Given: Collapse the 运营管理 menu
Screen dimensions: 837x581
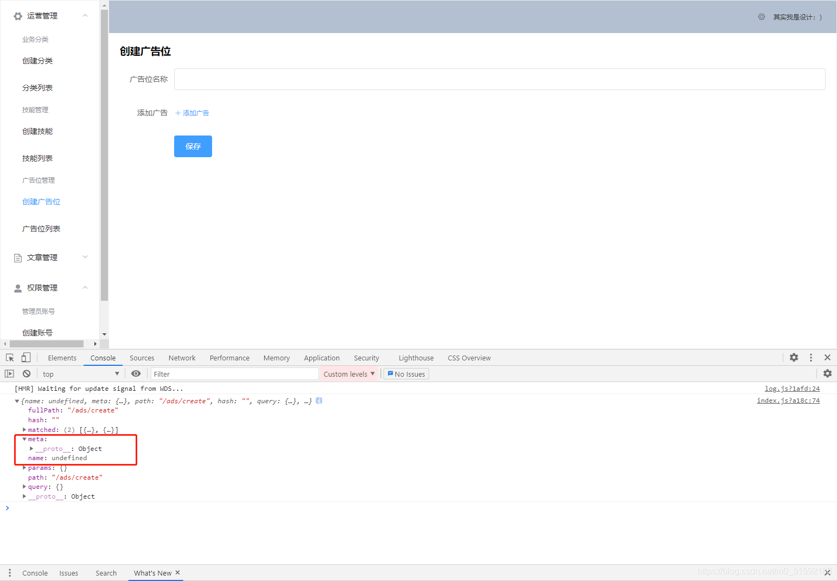Looking at the screenshot, I should point(85,16).
